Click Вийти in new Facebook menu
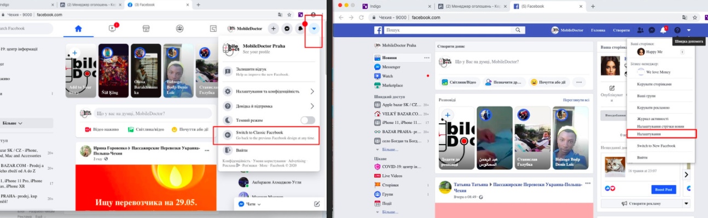708x218 pixels. 269,150
